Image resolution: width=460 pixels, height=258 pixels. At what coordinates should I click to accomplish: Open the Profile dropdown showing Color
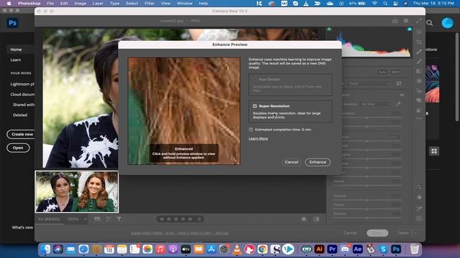coord(369,84)
